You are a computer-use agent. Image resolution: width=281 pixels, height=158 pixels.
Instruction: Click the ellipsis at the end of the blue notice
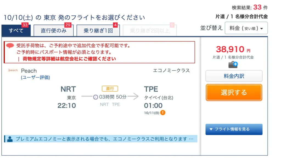coord(191,139)
